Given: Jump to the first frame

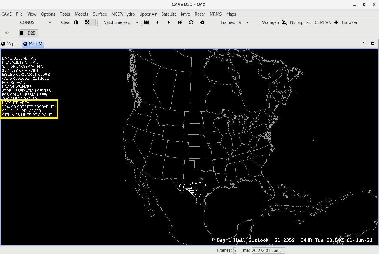Looking at the screenshot, I should point(146,22).
